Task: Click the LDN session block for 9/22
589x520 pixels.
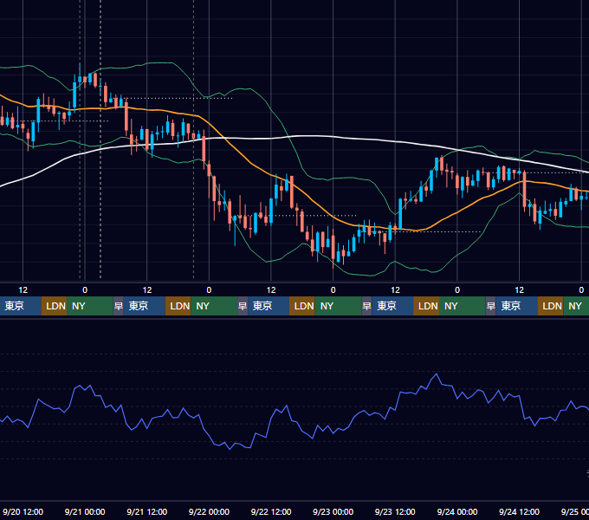Action: pyautogui.click(x=302, y=306)
